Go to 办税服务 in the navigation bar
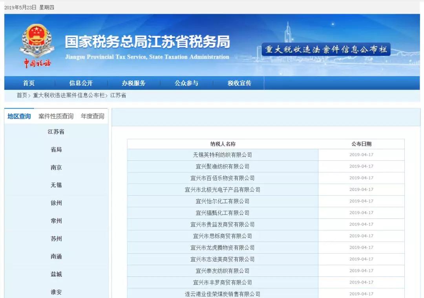Image resolution: width=424 pixels, height=298 pixels. point(133,83)
